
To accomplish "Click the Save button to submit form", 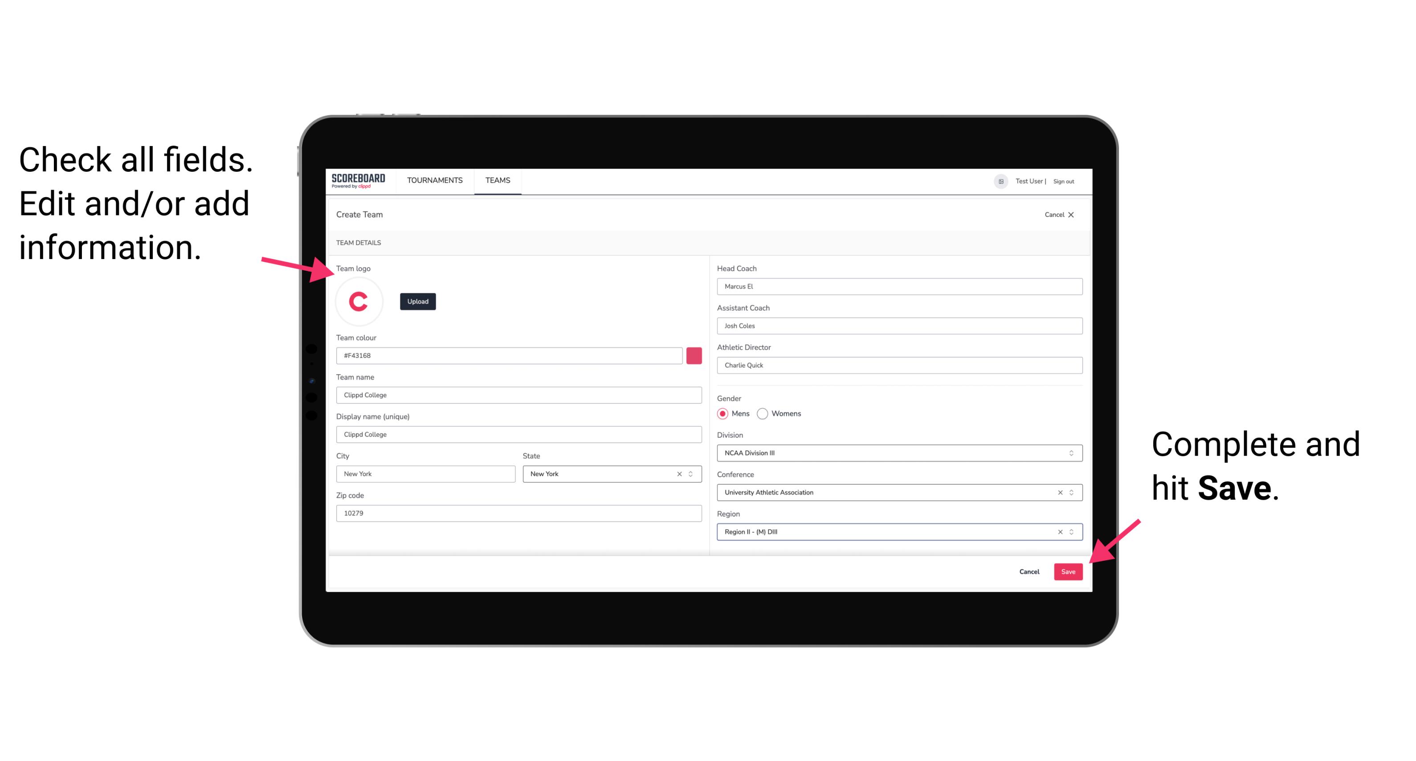I will [1069, 571].
